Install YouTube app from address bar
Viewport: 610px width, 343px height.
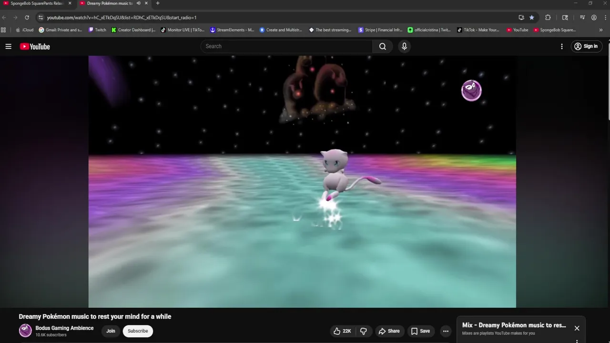(521, 18)
